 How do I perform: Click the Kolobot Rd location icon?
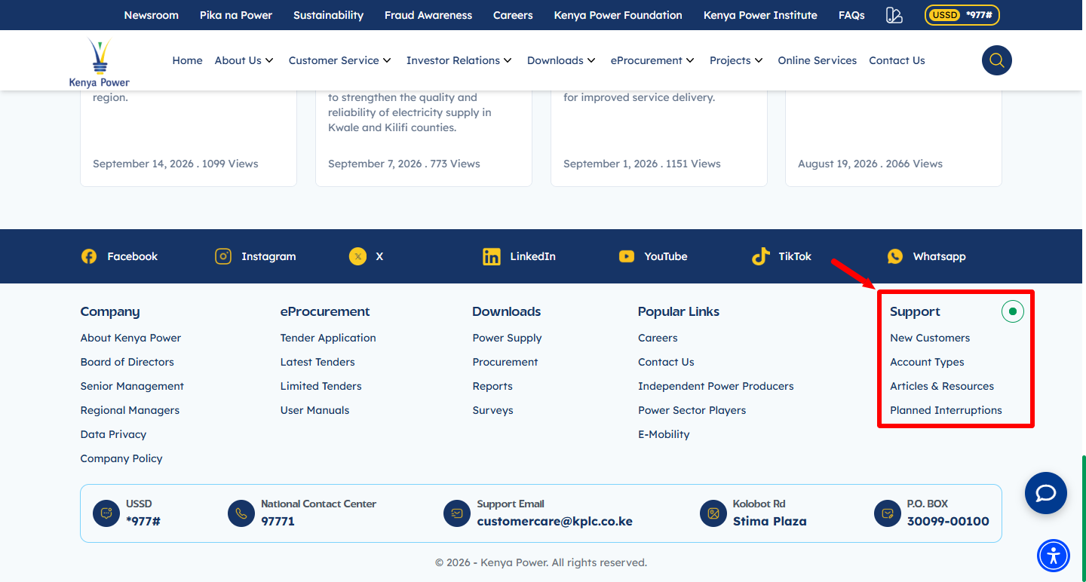coord(713,513)
